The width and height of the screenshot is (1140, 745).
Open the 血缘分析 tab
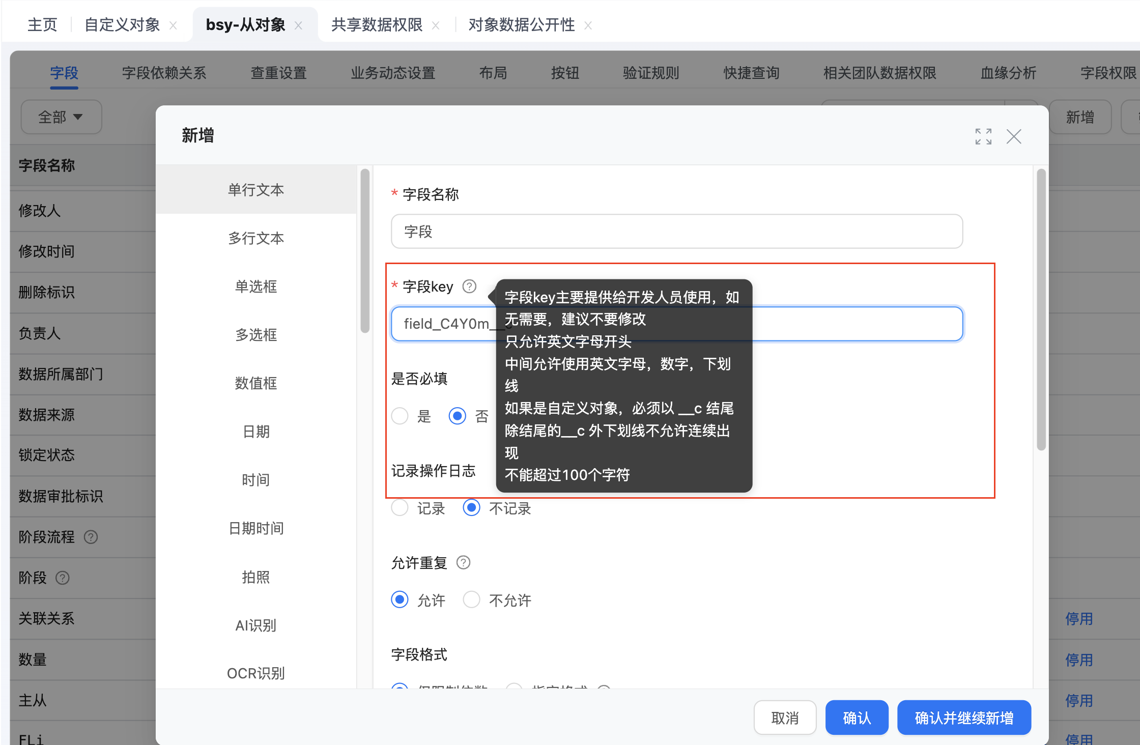coord(1008,73)
